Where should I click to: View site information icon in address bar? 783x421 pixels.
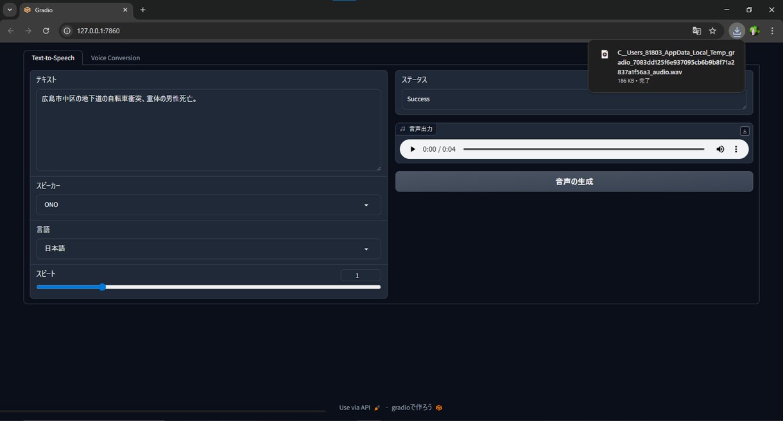pyautogui.click(x=67, y=31)
